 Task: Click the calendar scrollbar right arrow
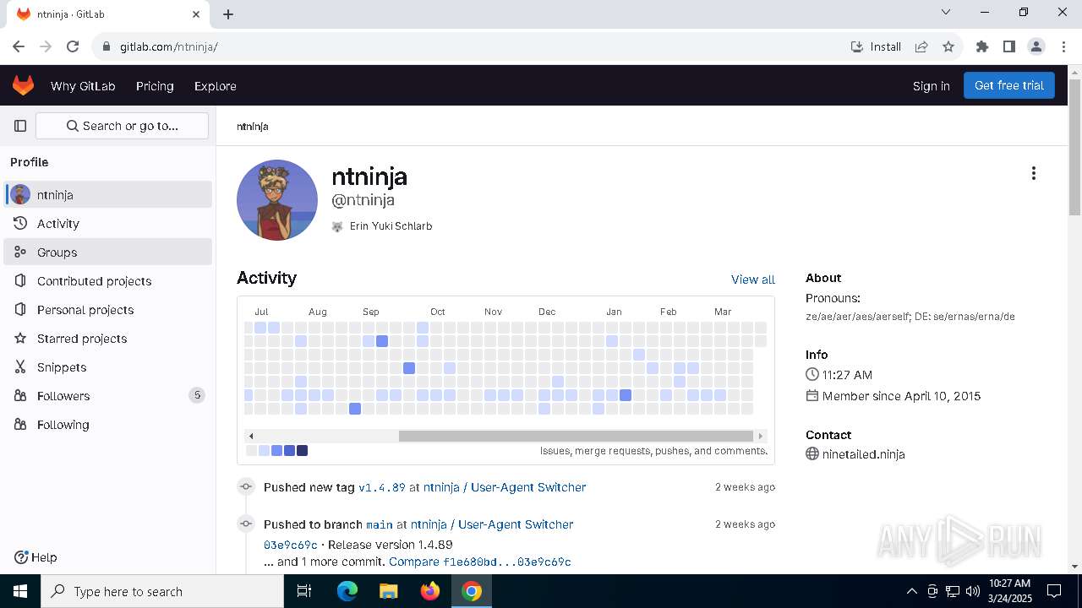761,436
